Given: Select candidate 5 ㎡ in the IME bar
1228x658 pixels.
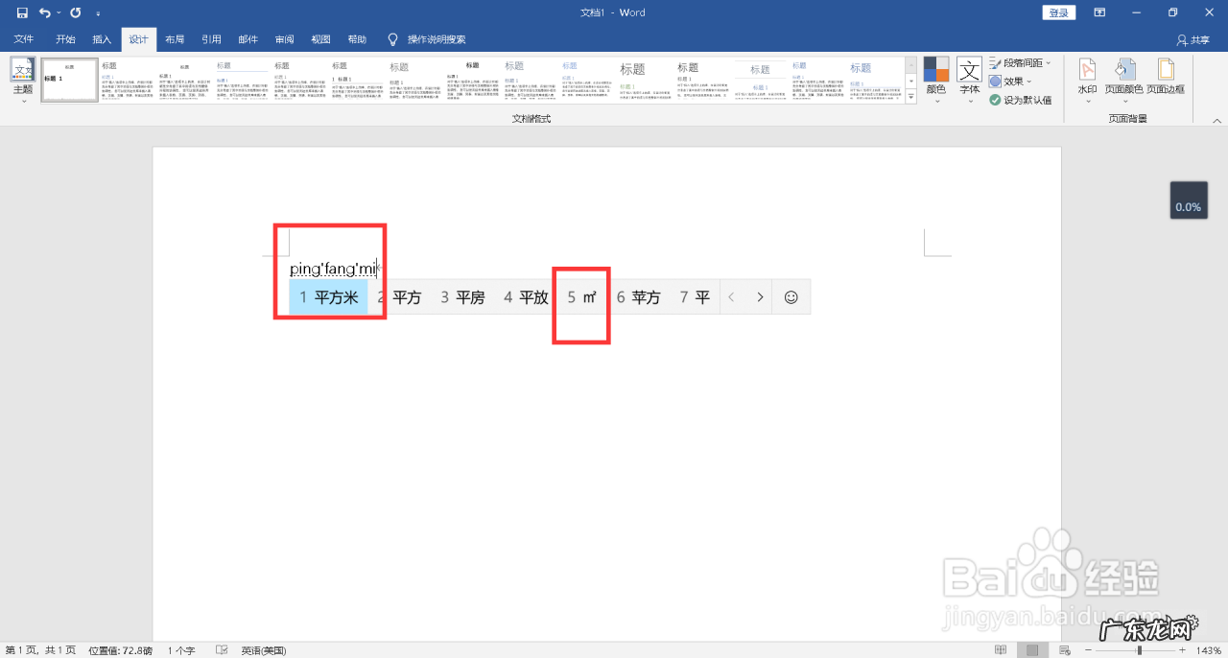Looking at the screenshot, I should (x=581, y=297).
